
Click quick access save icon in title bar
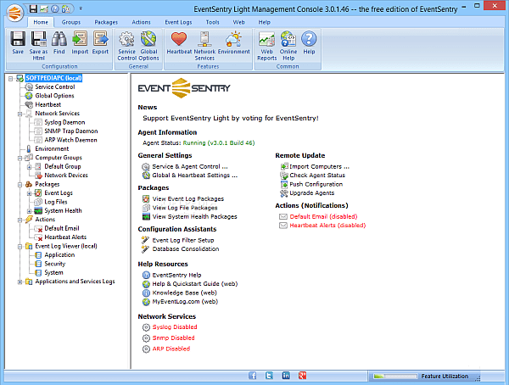pyautogui.click(x=33, y=8)
